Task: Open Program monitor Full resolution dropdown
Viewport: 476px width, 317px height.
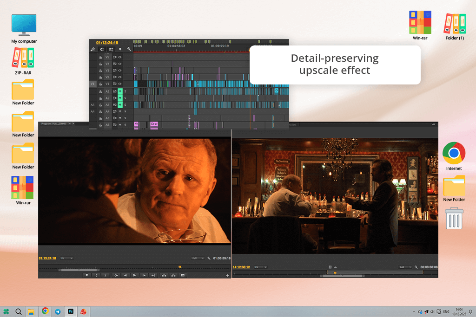Action: click(x=198, y=258)
